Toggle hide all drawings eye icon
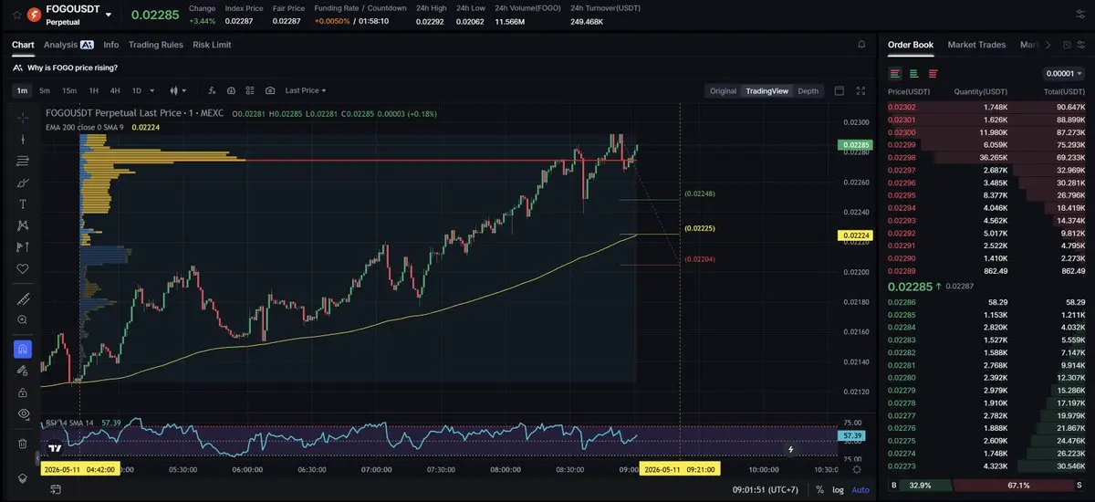The image size is (1095, 502). click(23, 413)
